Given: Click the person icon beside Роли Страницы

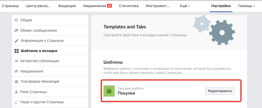Looking at the screenshot, I should (16, 92).
